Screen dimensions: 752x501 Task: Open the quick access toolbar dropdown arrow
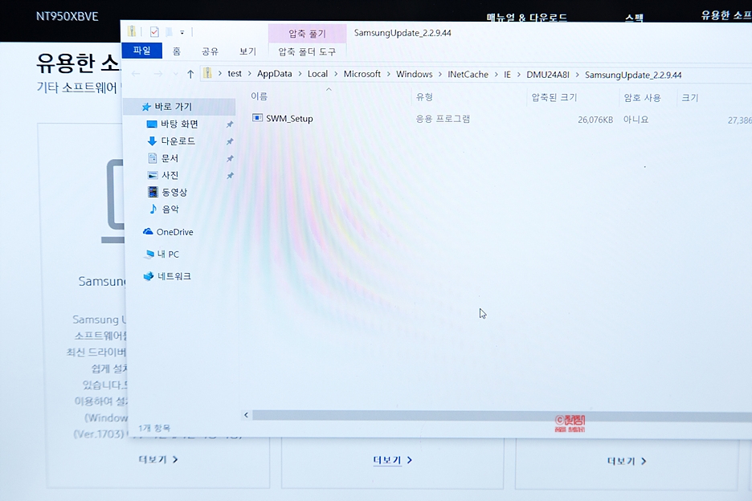point(182,33)
